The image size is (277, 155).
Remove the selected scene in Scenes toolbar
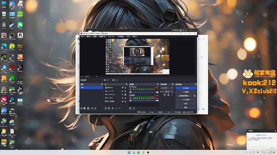pyautogui.click(x=84, y=108)
